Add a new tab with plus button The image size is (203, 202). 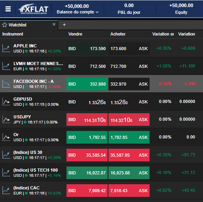pyautogui.click(x=64, y=25)
